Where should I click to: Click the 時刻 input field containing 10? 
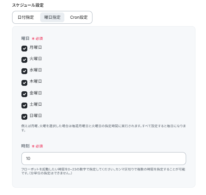coord(104,158)
